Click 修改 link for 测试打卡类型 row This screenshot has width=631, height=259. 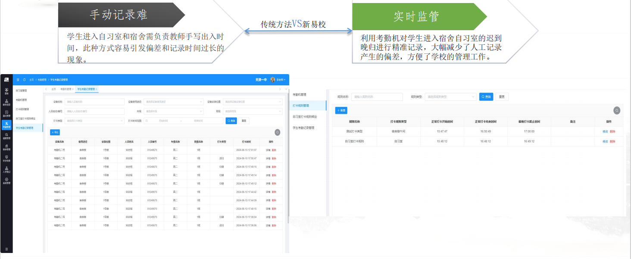click(605, 131)
